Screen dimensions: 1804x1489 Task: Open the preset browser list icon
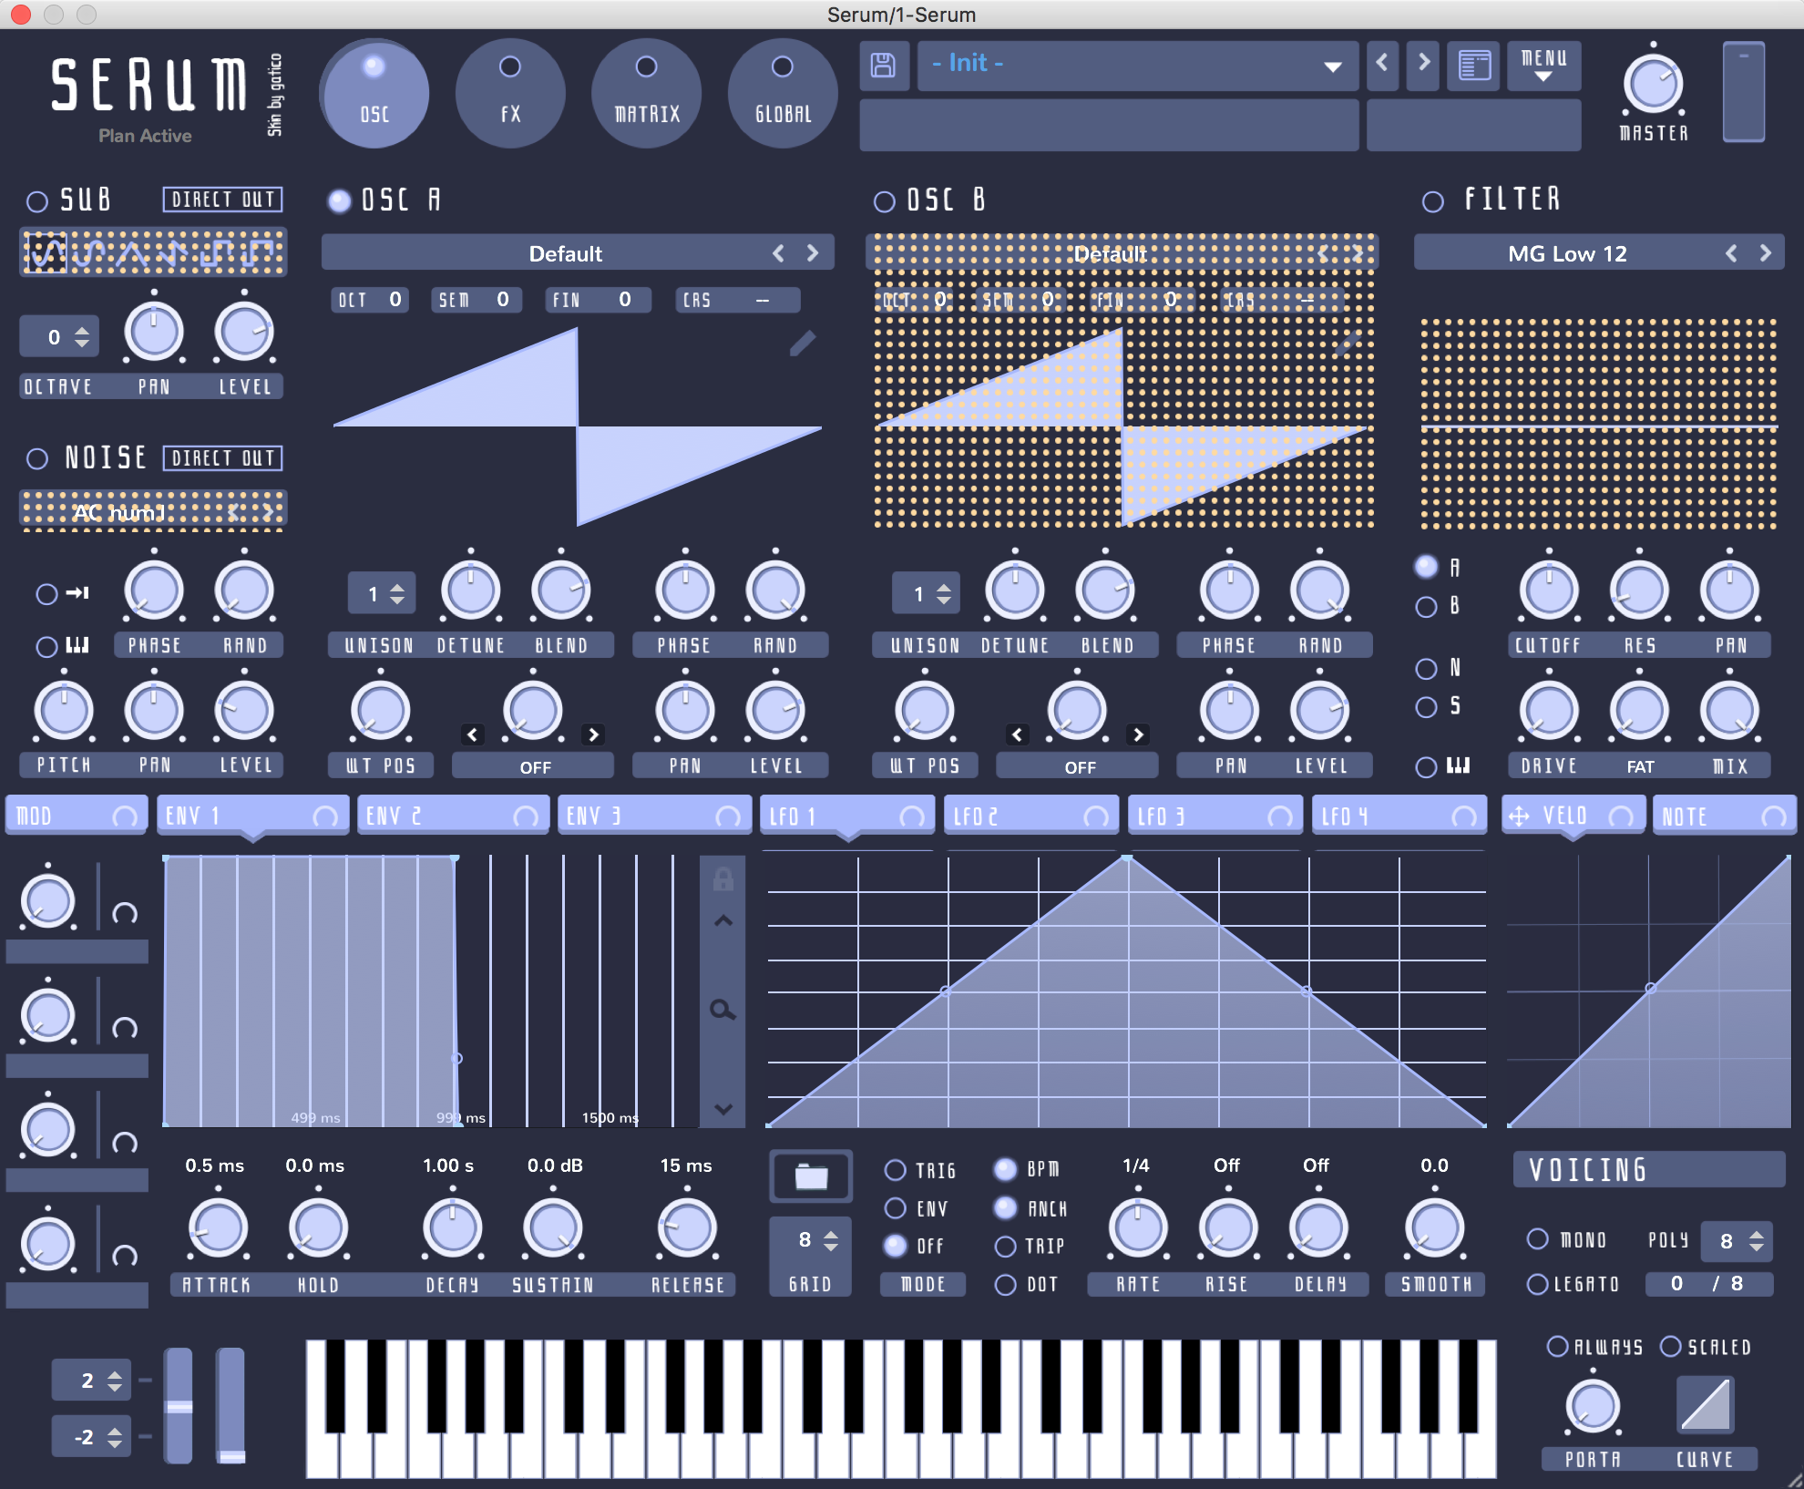click(1473, 65)
